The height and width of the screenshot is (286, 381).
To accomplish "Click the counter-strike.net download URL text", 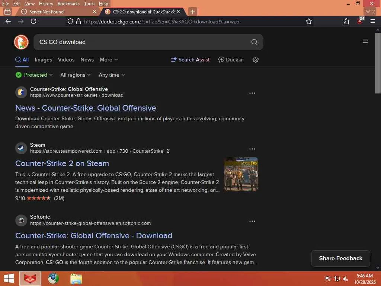I will 77,95.
